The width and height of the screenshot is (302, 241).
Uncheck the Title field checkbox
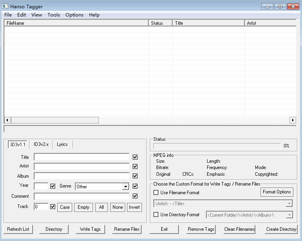pos(135,157)
